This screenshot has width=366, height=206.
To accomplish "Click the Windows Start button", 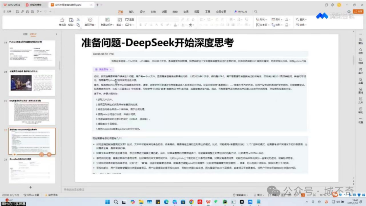I will (x=107, y=202).
